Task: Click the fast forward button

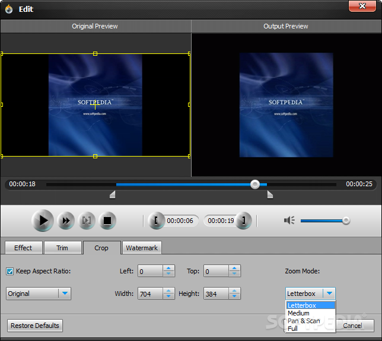Action: (x=66, y=221)
